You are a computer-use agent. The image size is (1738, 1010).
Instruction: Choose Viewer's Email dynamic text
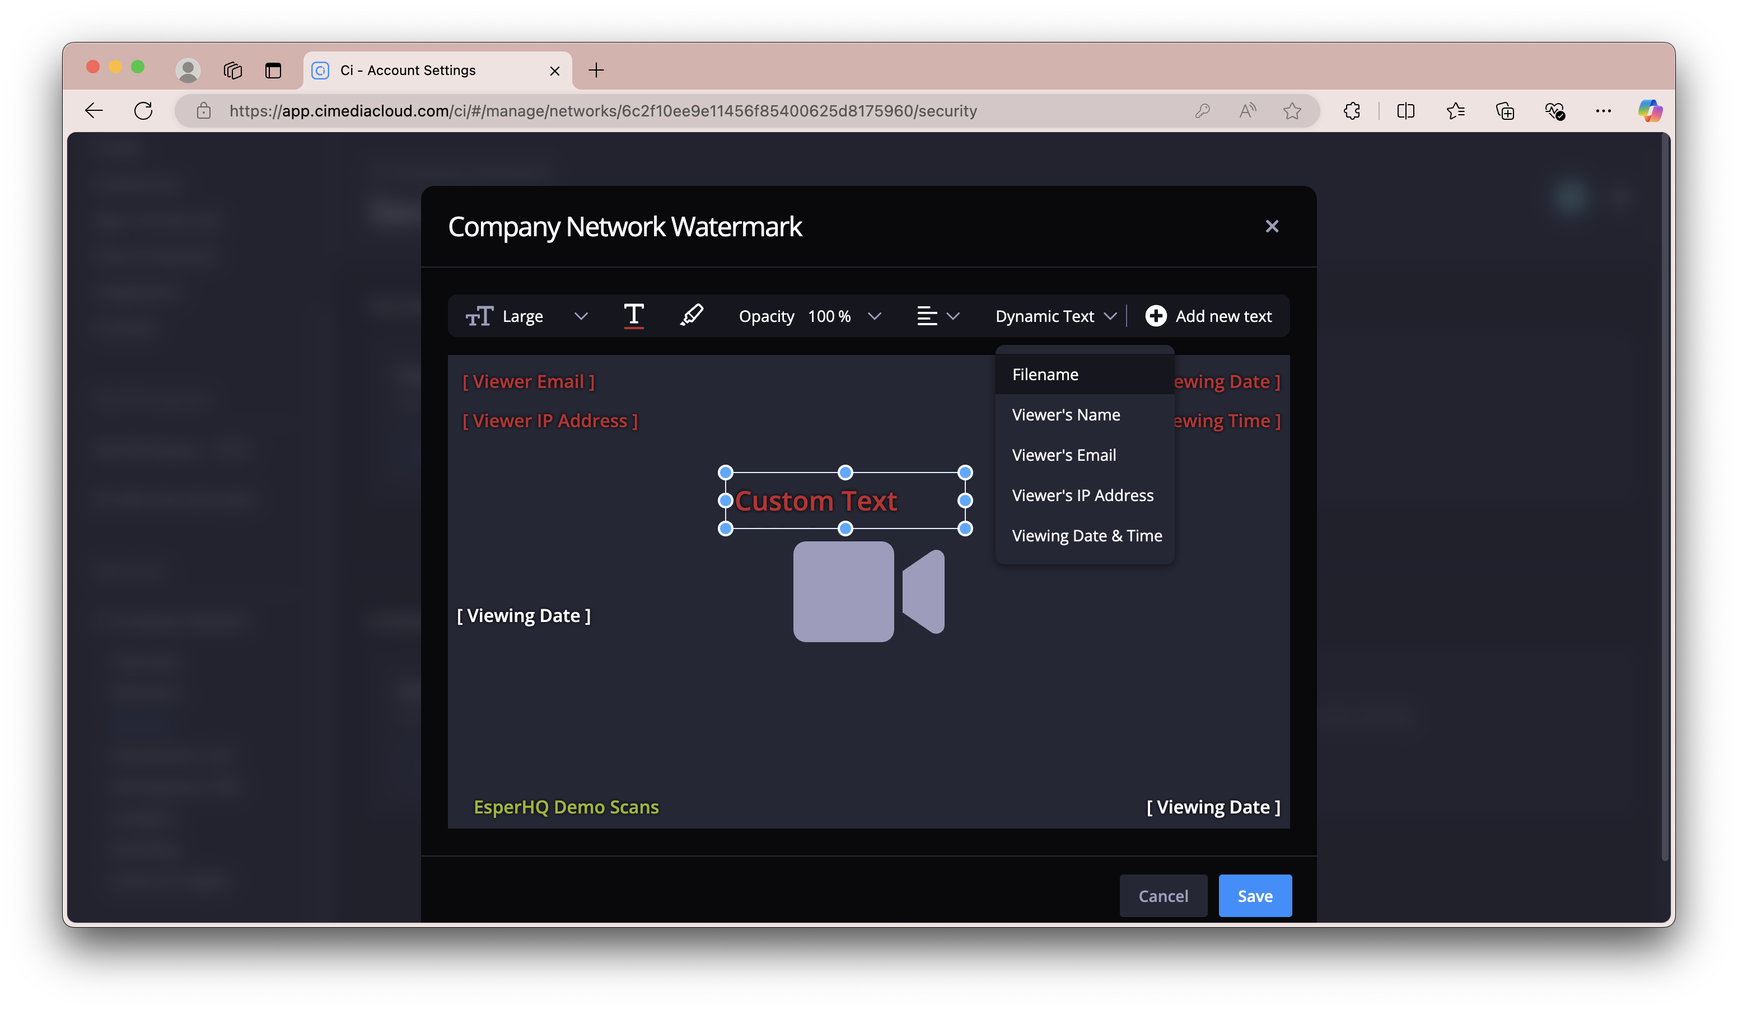pyautogui.click(x=1084, y=455)
